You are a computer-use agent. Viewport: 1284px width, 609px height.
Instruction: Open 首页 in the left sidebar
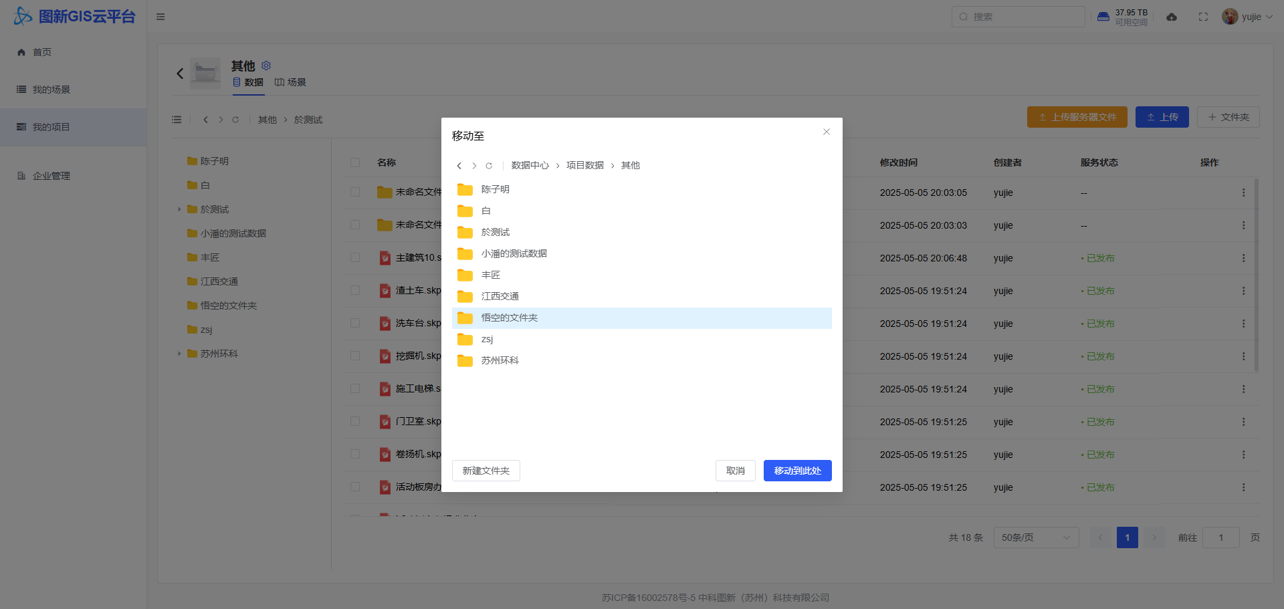pyautogui.click(x=74, y=52)
